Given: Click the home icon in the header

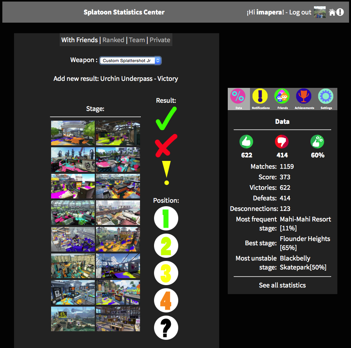Looking at the screenshot, I should pyautogui.click(x=332, y=12).
